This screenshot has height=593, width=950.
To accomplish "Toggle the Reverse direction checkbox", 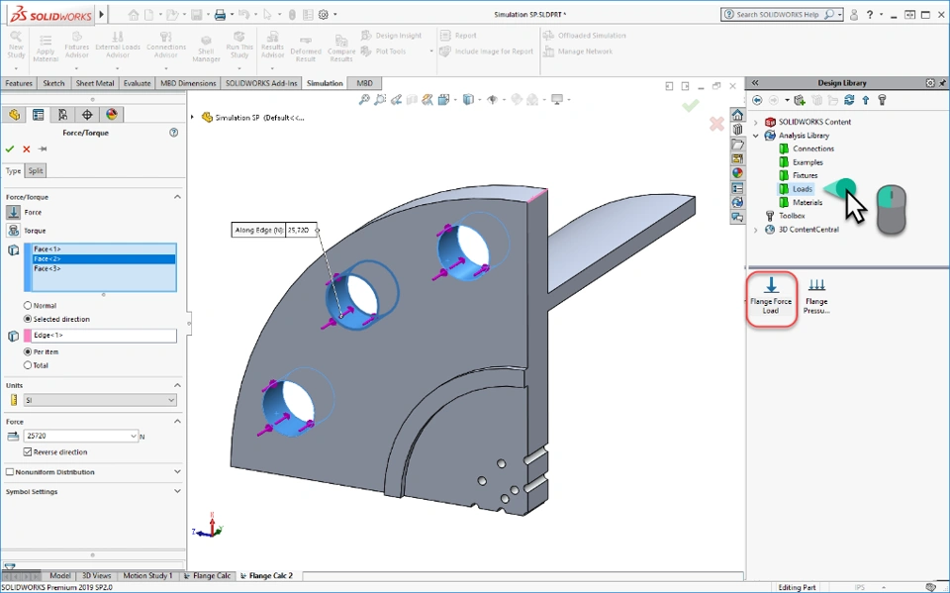I will click(28, 451).
